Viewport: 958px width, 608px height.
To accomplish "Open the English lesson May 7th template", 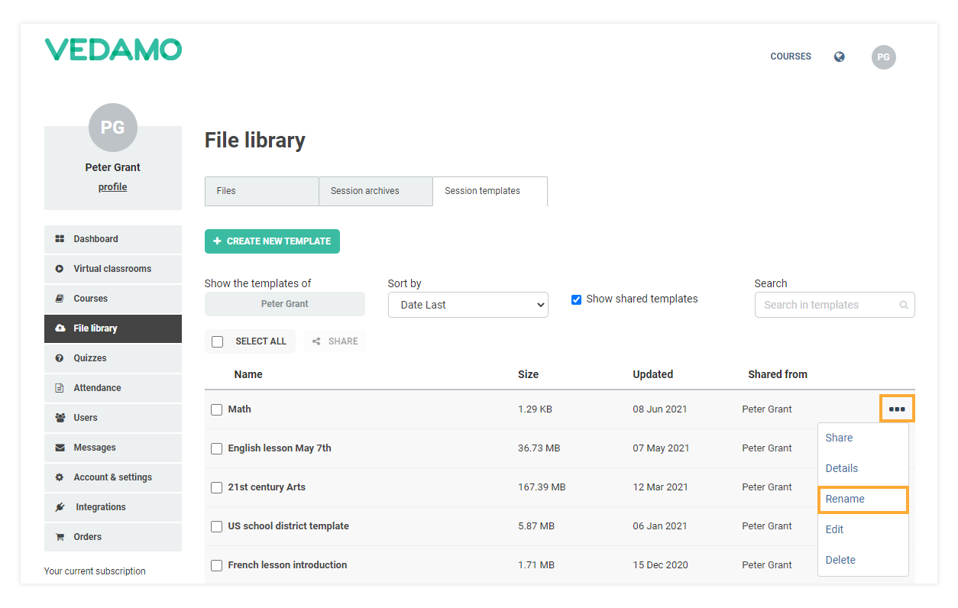I will click(x=280, y=448).
